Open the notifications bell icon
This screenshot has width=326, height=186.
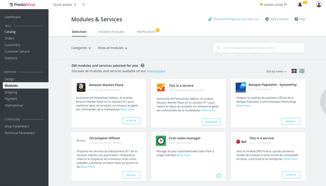click(x=300, y=5)
